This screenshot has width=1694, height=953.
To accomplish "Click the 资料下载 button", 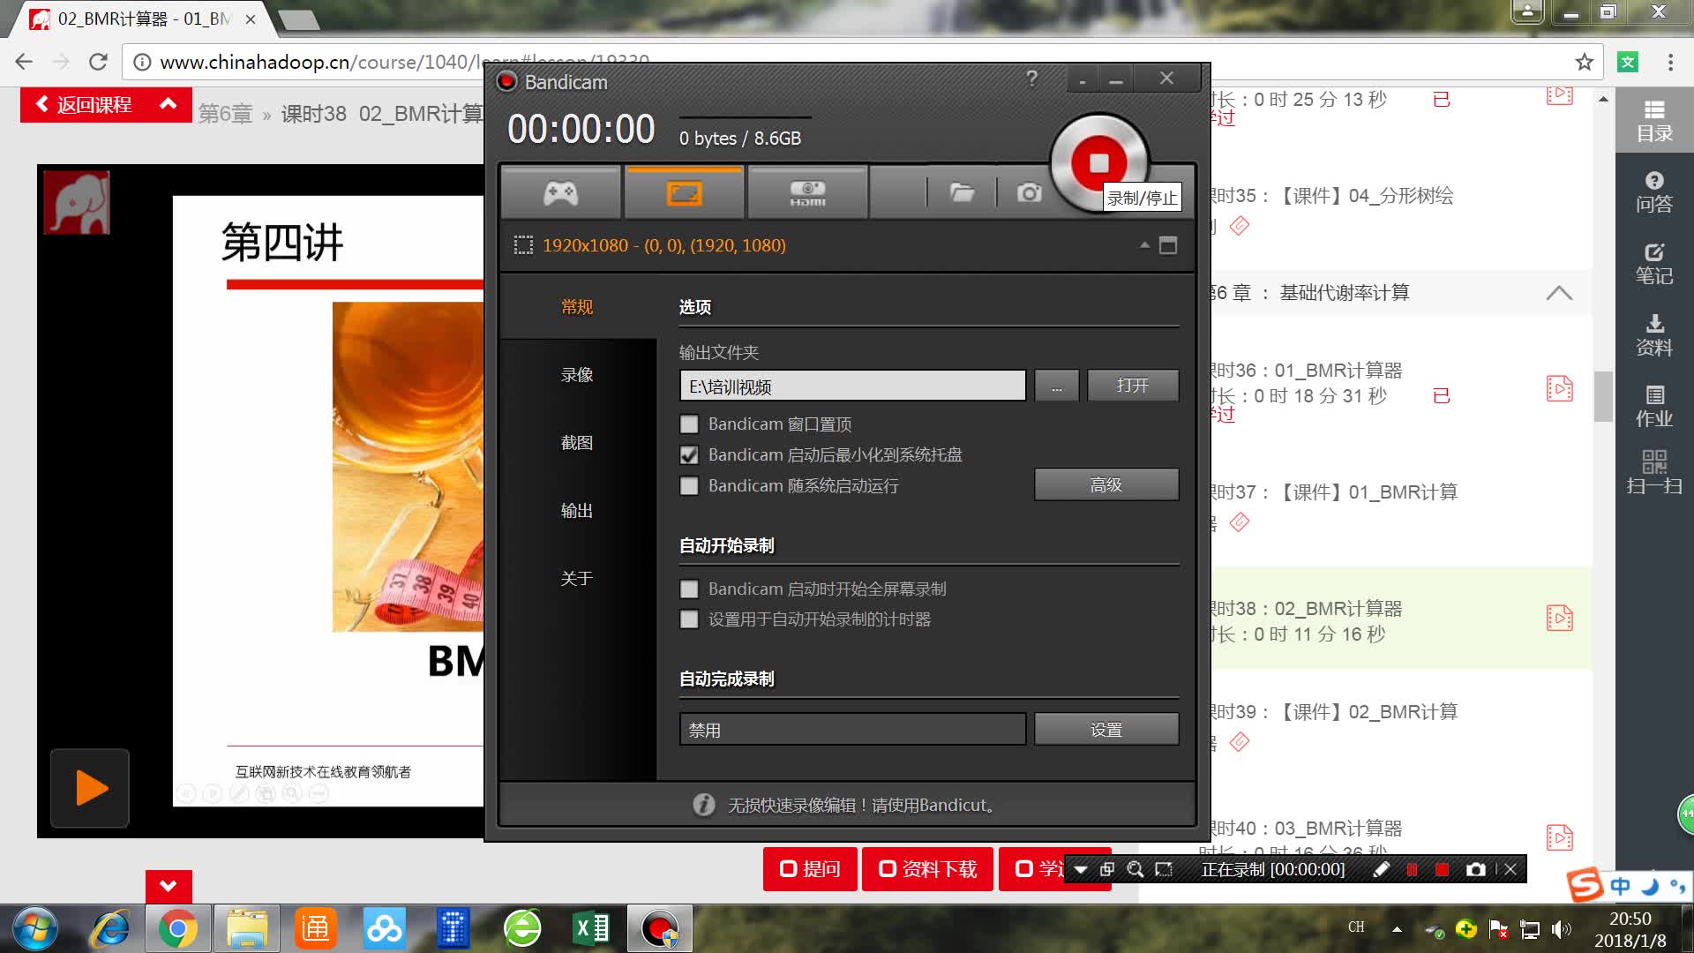I will point(927,869).
